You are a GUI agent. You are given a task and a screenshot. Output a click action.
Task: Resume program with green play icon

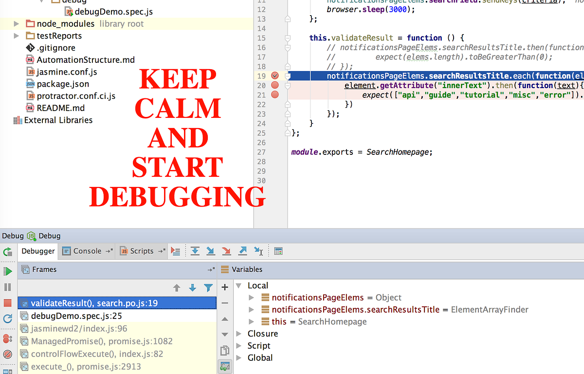(7, 271)
